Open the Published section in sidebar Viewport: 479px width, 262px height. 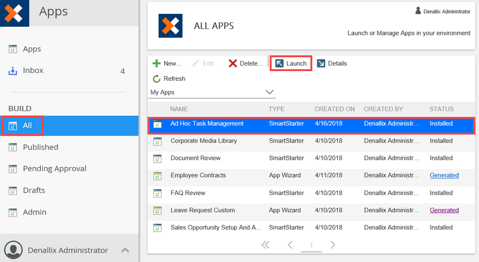click(40, 147)
